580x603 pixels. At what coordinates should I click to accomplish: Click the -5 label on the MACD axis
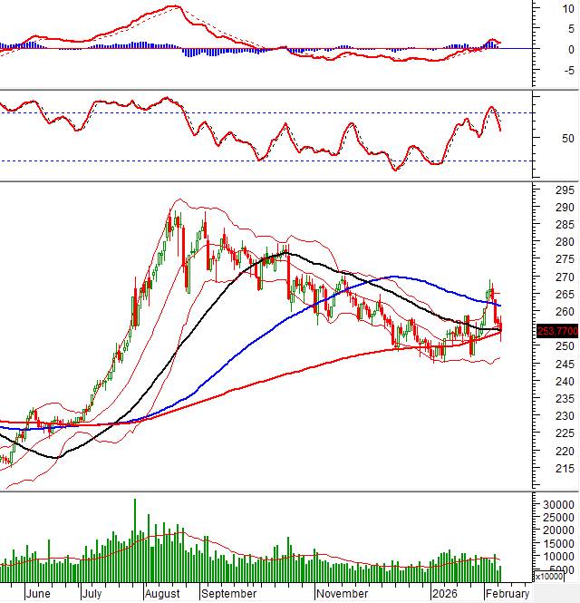569,70
